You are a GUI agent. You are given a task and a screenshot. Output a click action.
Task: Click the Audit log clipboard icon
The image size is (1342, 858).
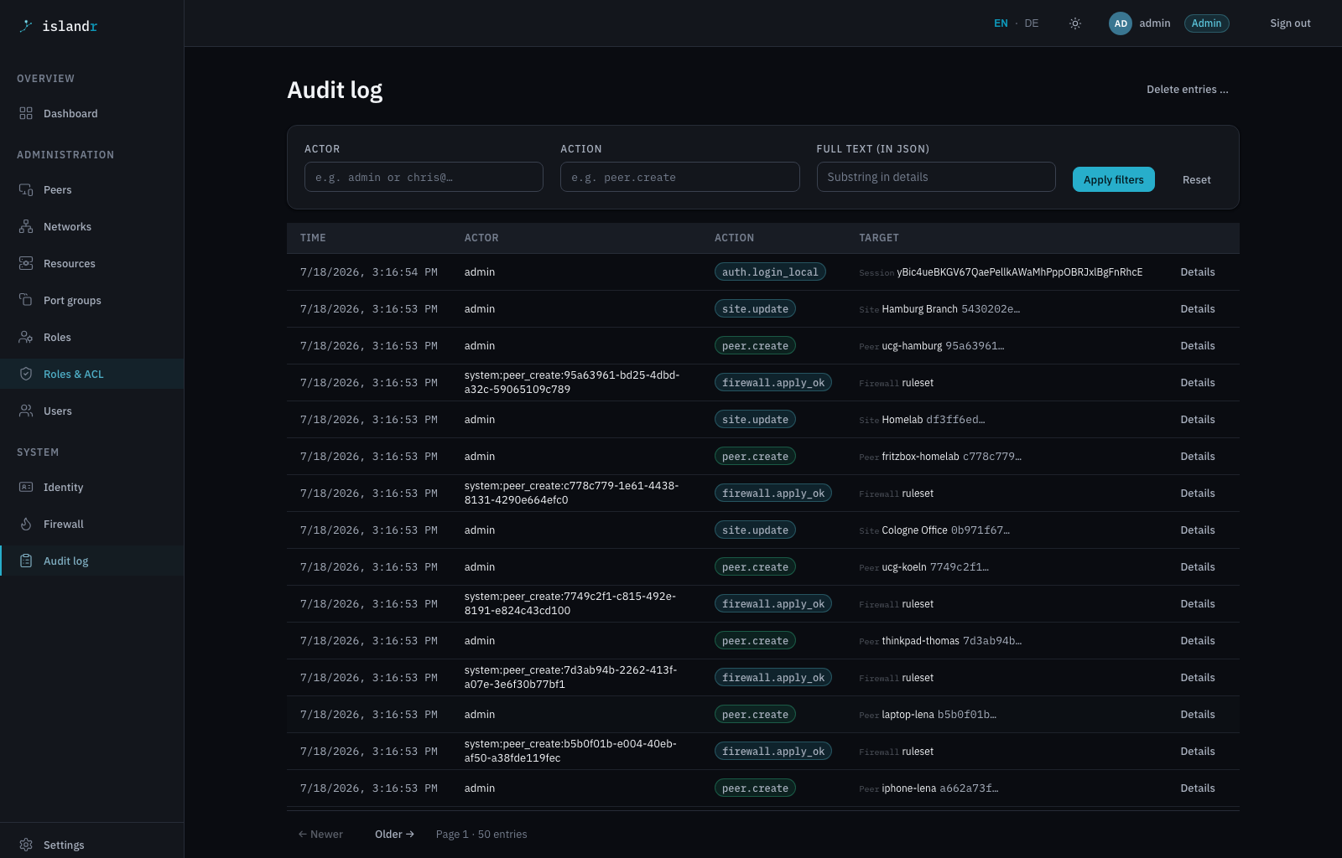point(26,561)
